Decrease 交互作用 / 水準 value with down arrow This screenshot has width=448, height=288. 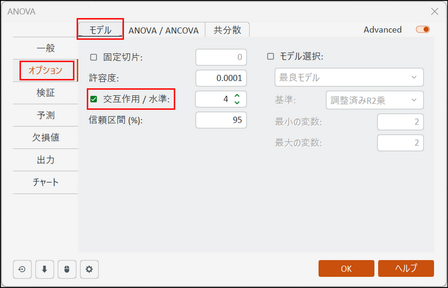(237, 102)
